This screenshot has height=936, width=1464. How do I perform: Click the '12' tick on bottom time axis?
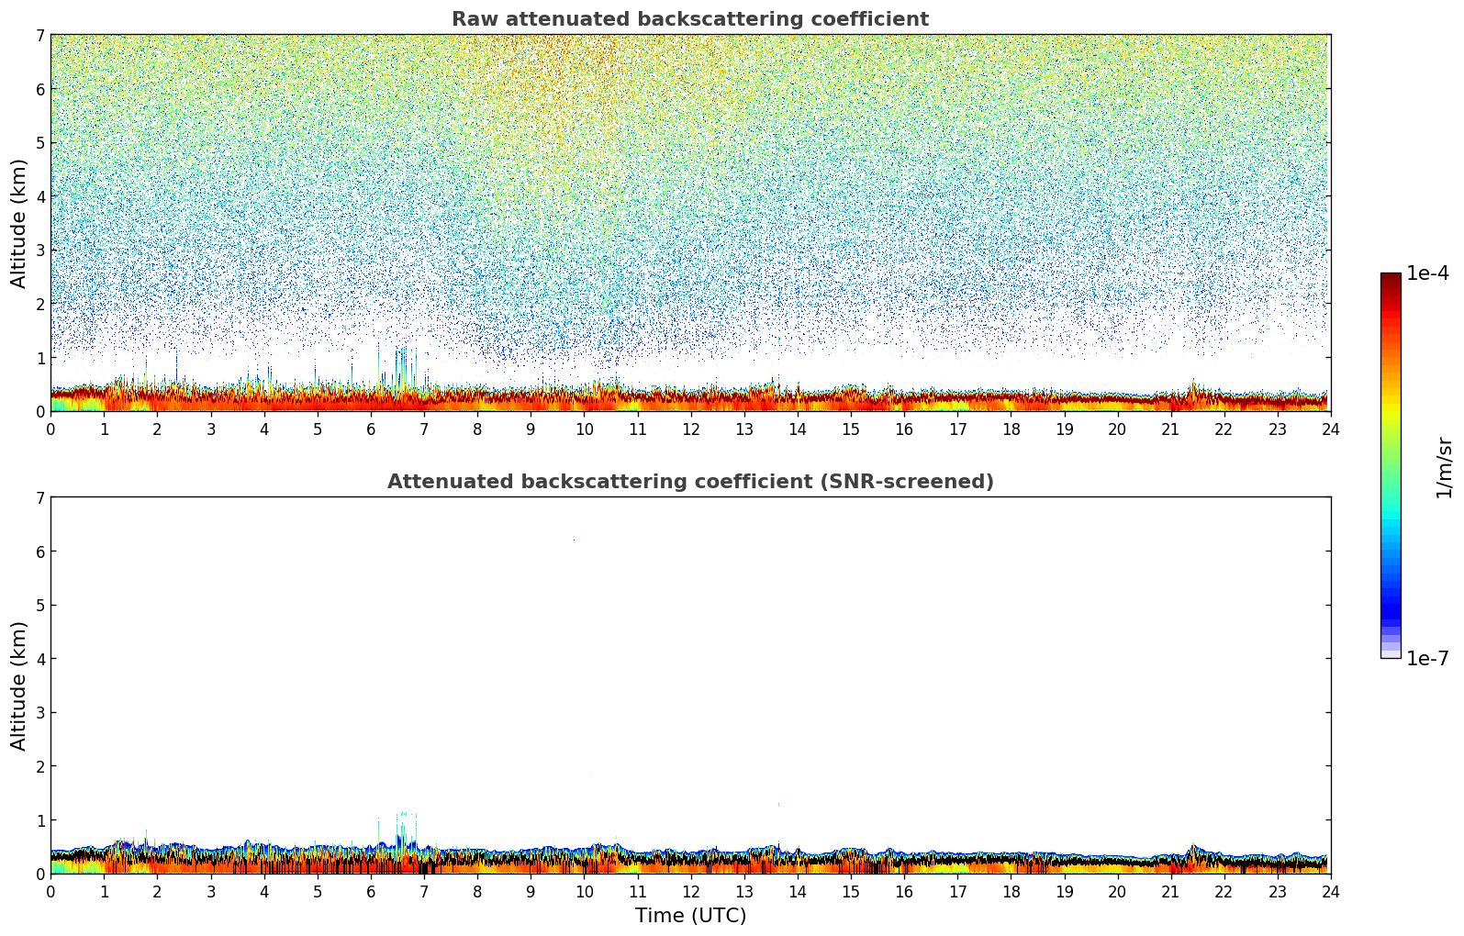tap(690, 892)
